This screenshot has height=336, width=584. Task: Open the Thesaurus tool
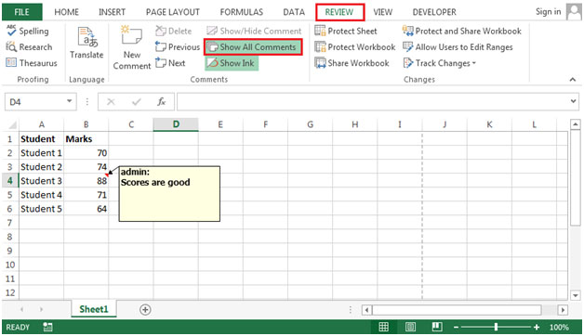pyautogui.click(x=32, y=63)
